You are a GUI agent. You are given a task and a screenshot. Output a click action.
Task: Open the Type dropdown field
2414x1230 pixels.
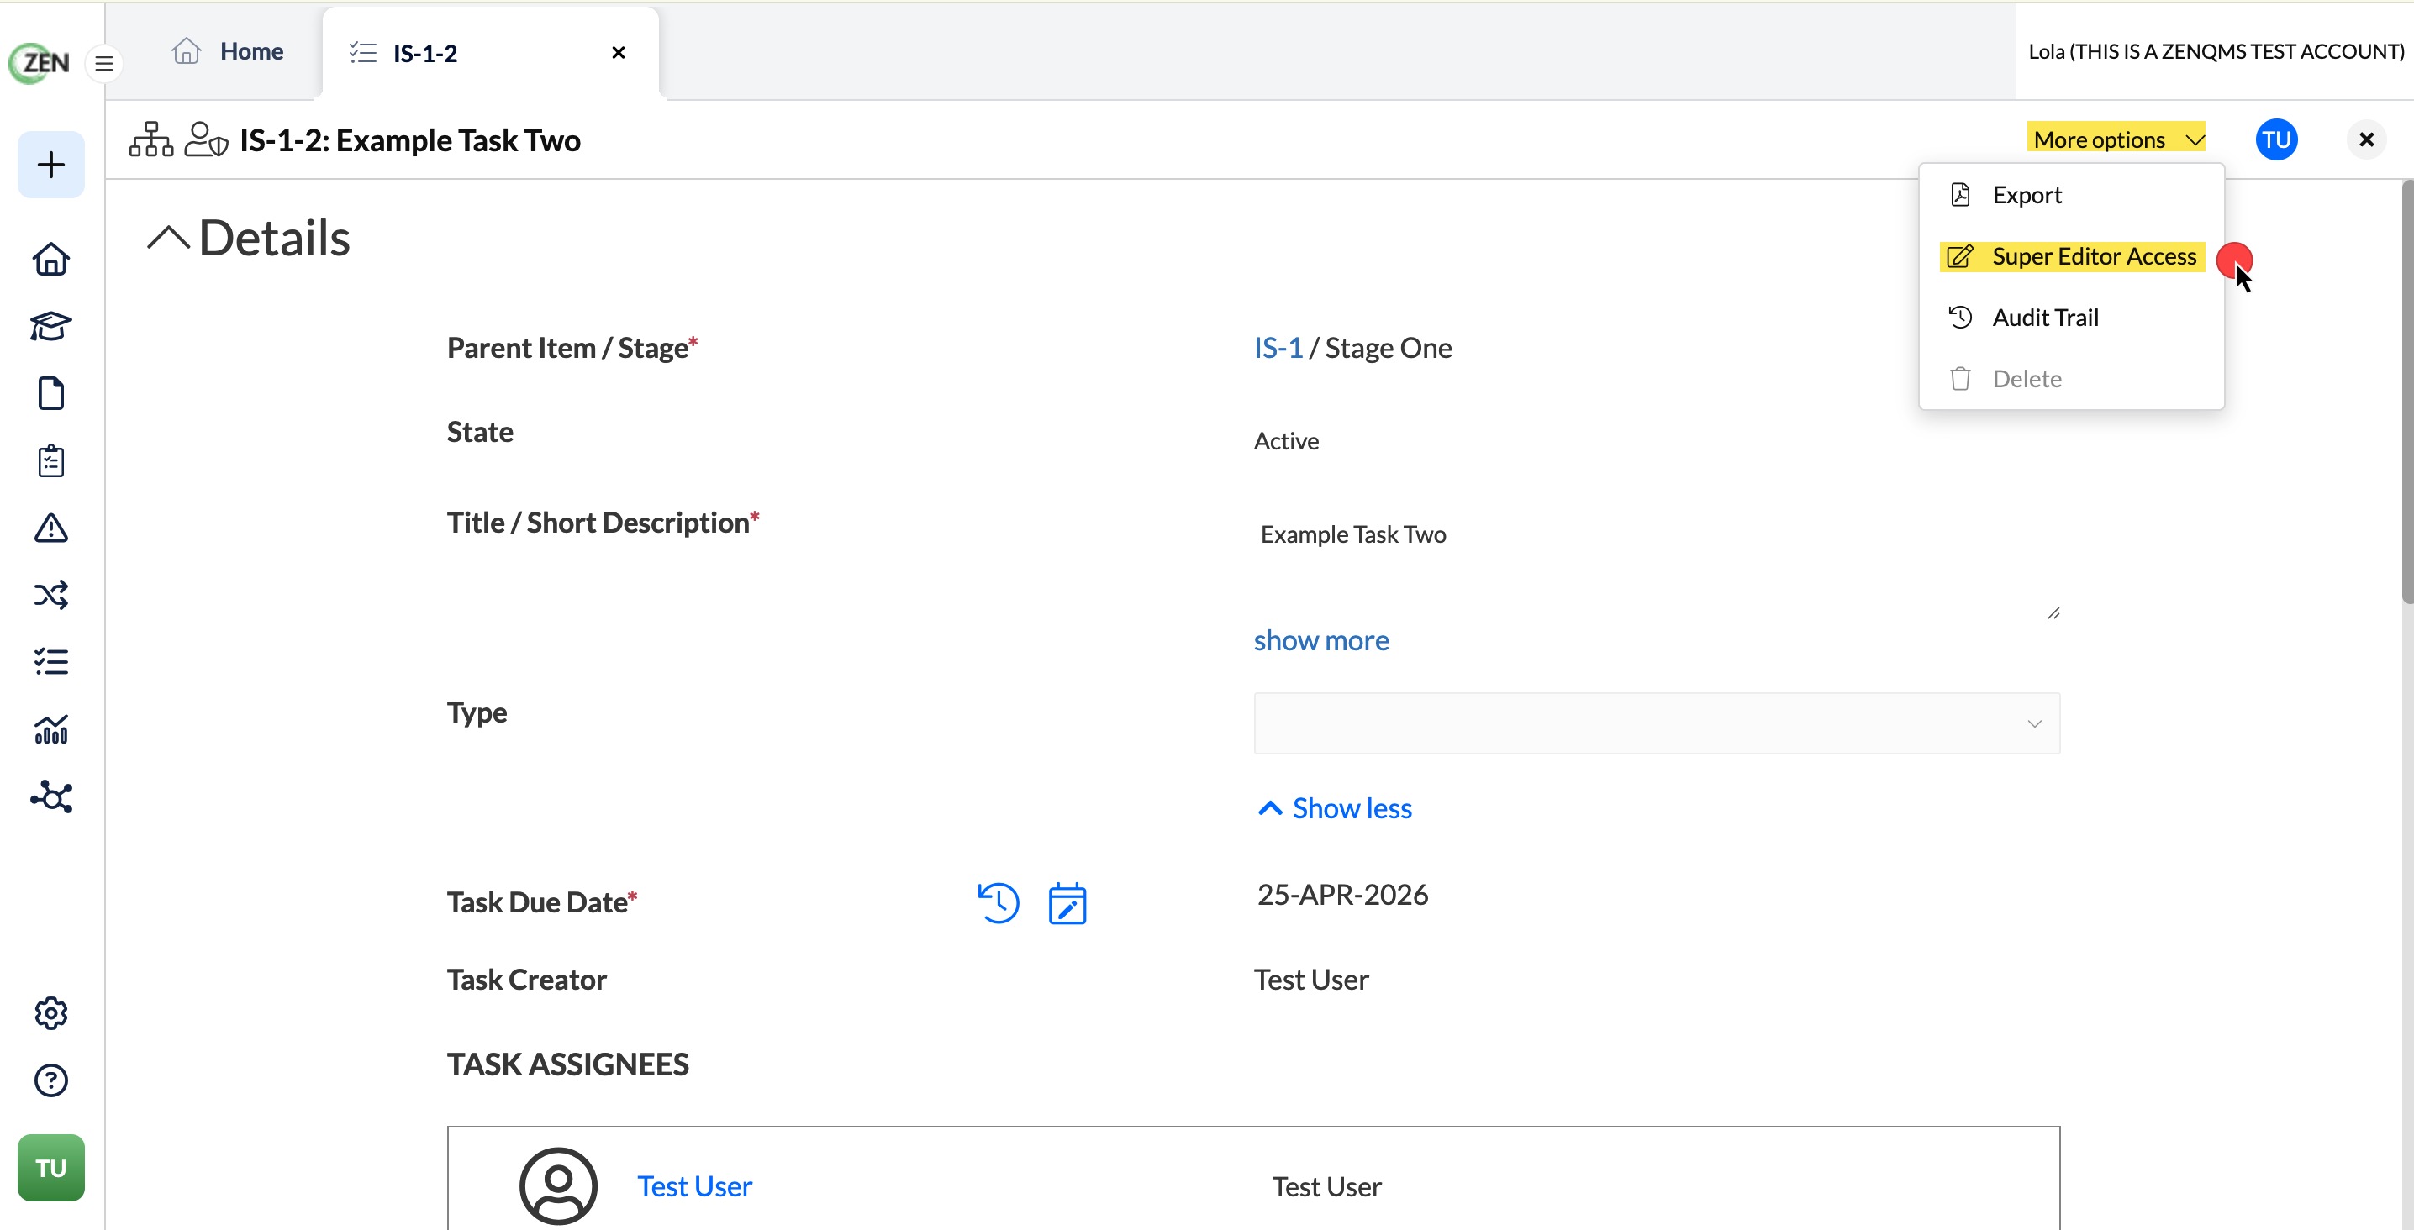click(1656, 723)
